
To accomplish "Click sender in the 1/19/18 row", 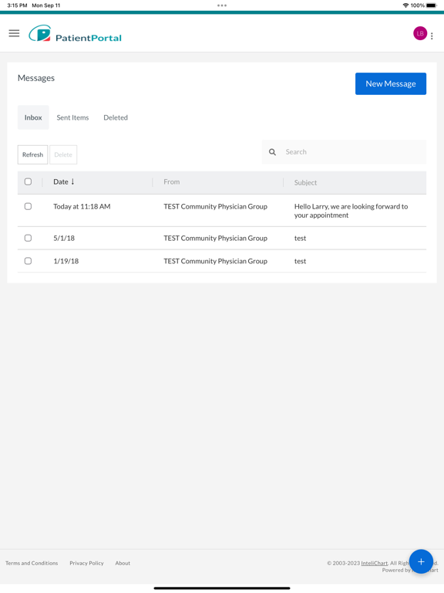I will [x=215, y=261].
